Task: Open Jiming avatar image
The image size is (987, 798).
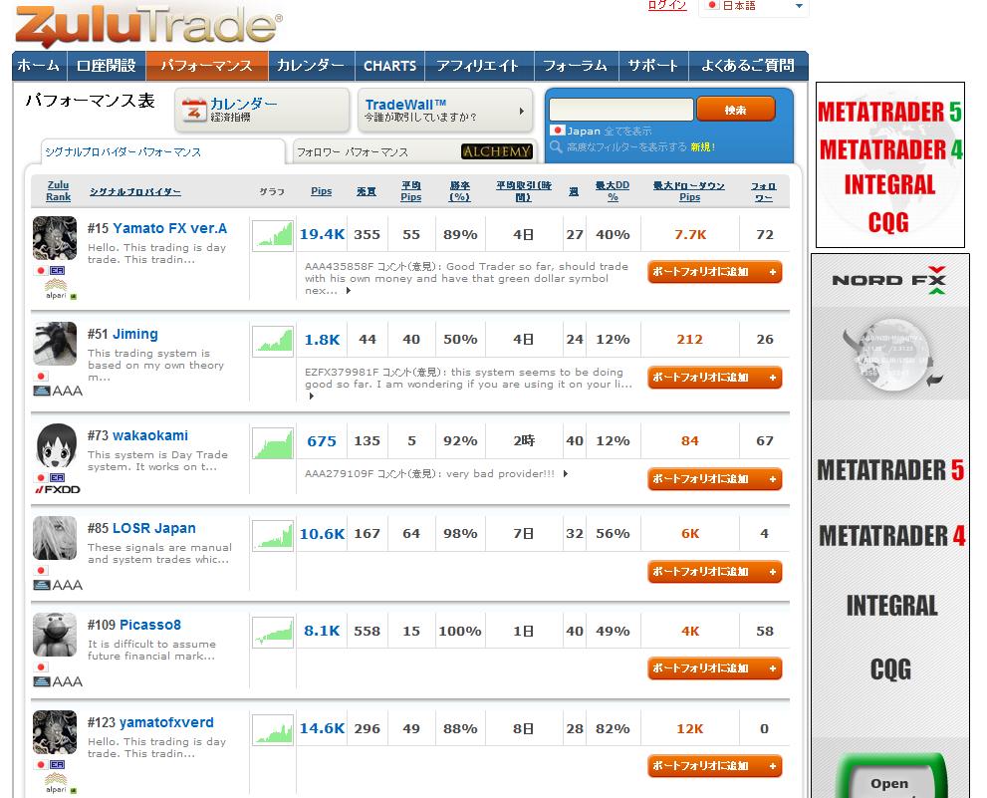Action: pyautogui.click(x=55, y=344)
